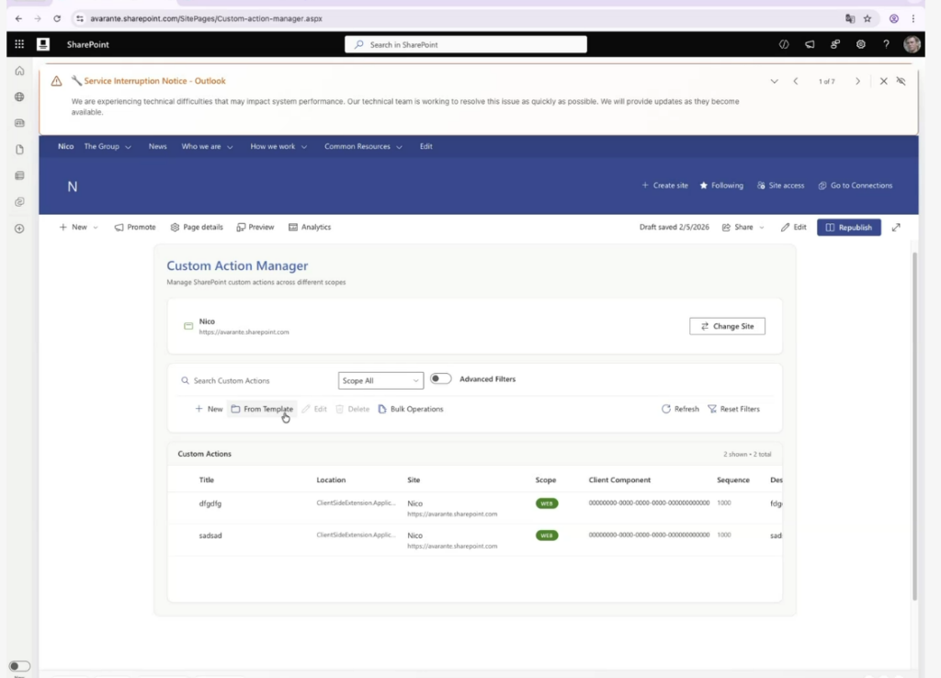941x678 pixels.
Task: Click Reset Filters funnel icon
Action: click(712, 409)
